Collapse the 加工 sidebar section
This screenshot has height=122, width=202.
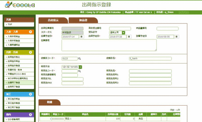pyautogui.click(x=30, y=94)
